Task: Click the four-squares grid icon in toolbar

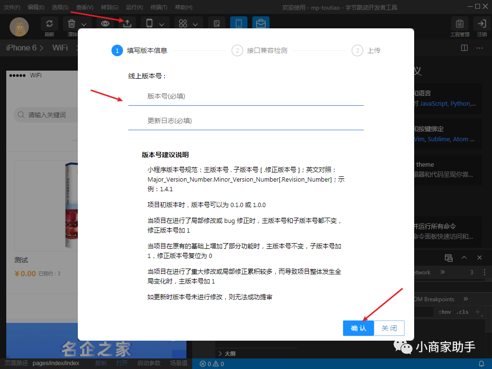Action: (183, 24)
